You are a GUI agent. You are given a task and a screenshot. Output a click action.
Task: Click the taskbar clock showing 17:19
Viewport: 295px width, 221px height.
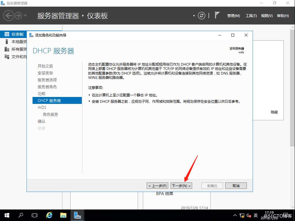coord(269,215)
